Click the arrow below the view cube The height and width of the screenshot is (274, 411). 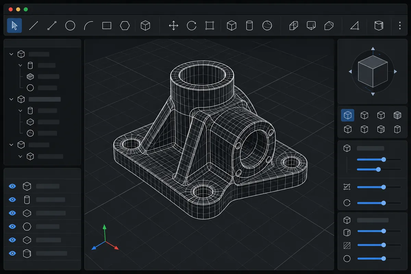(373, 94)
